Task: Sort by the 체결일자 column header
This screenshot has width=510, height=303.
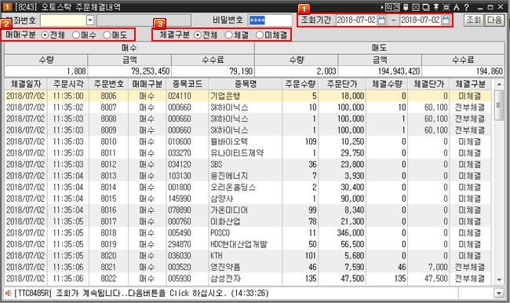Action: 26,84
